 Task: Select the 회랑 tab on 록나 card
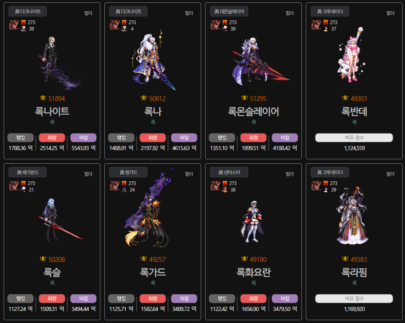(x=153, y=138)
